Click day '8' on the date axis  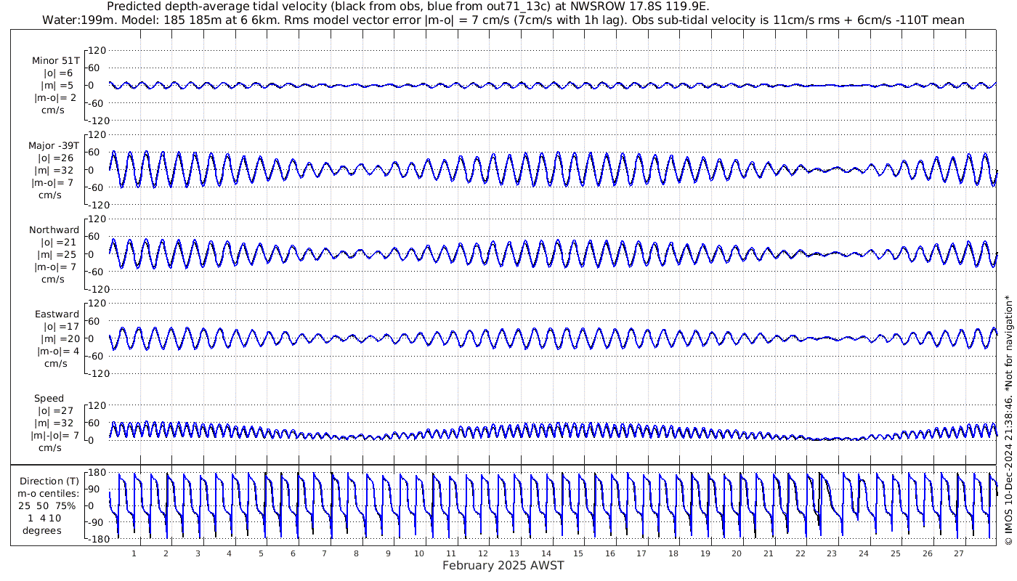coord(356,553)
